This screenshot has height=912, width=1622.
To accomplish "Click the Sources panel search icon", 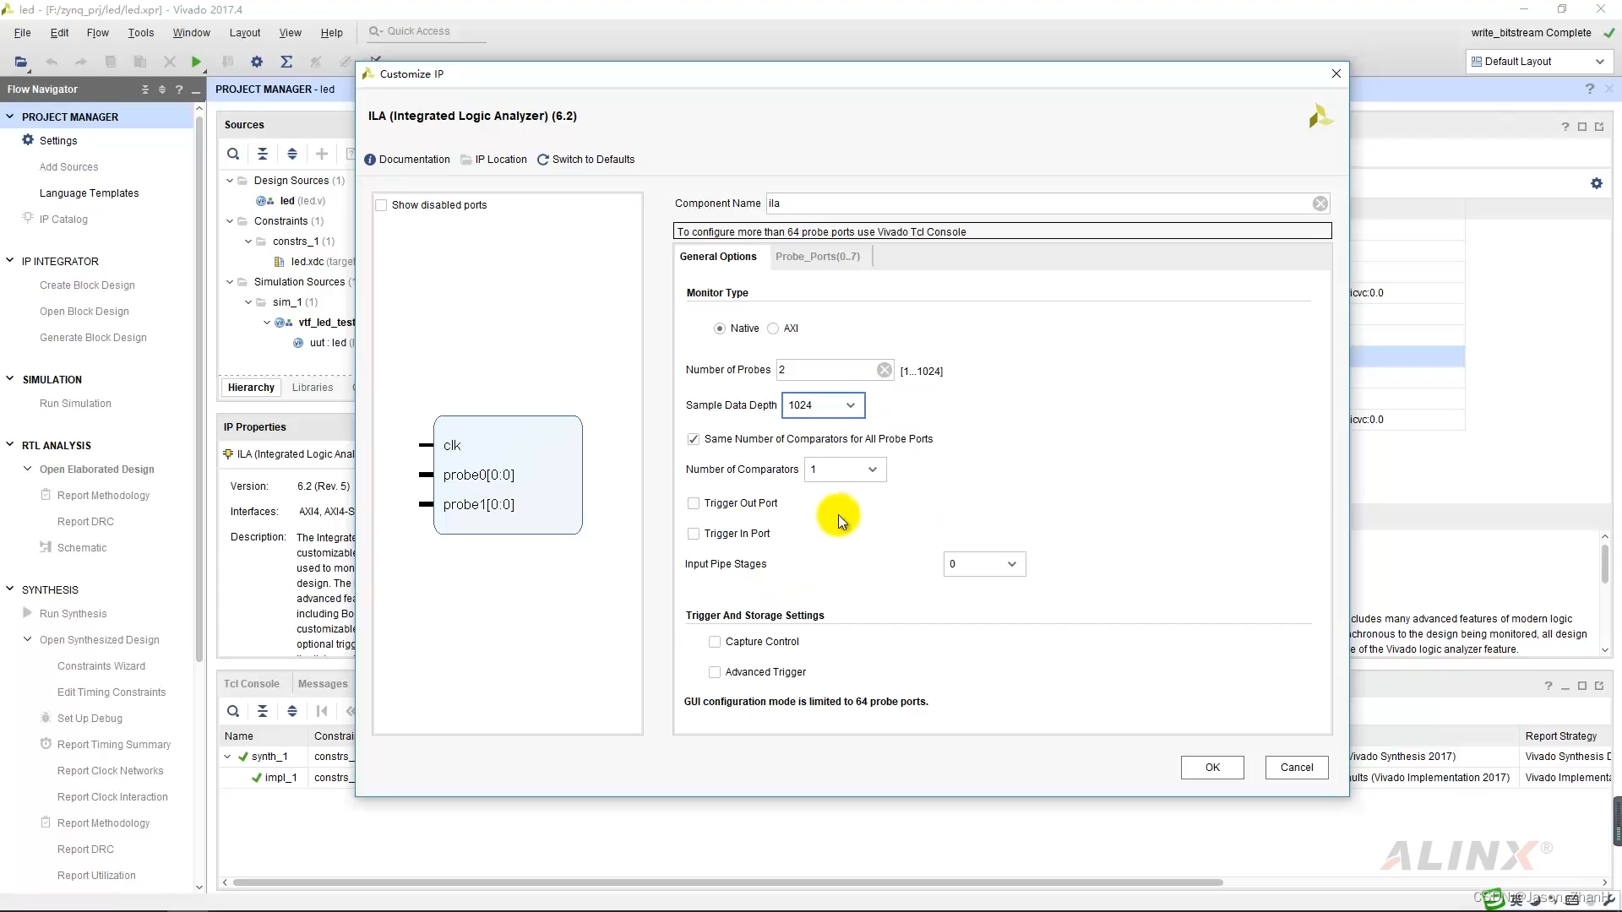I will point(233,154).
